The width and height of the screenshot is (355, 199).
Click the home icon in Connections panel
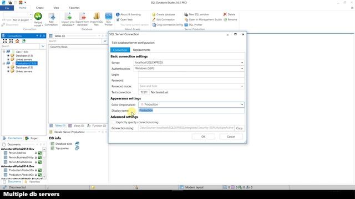pyautogui.click(x=17, y=41)
